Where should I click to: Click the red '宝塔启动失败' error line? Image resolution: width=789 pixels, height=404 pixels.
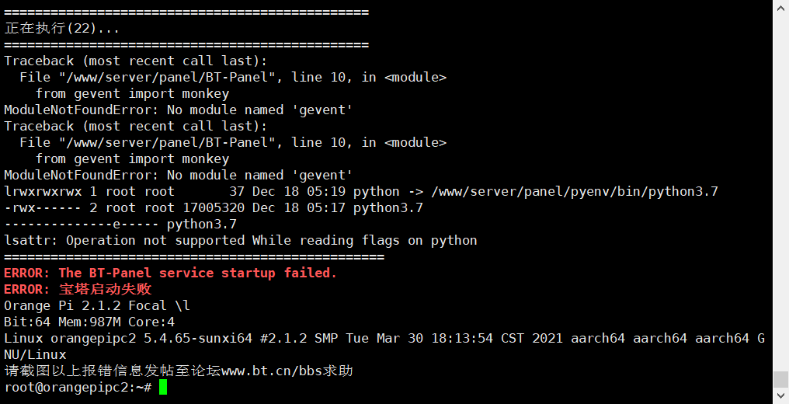78,289
